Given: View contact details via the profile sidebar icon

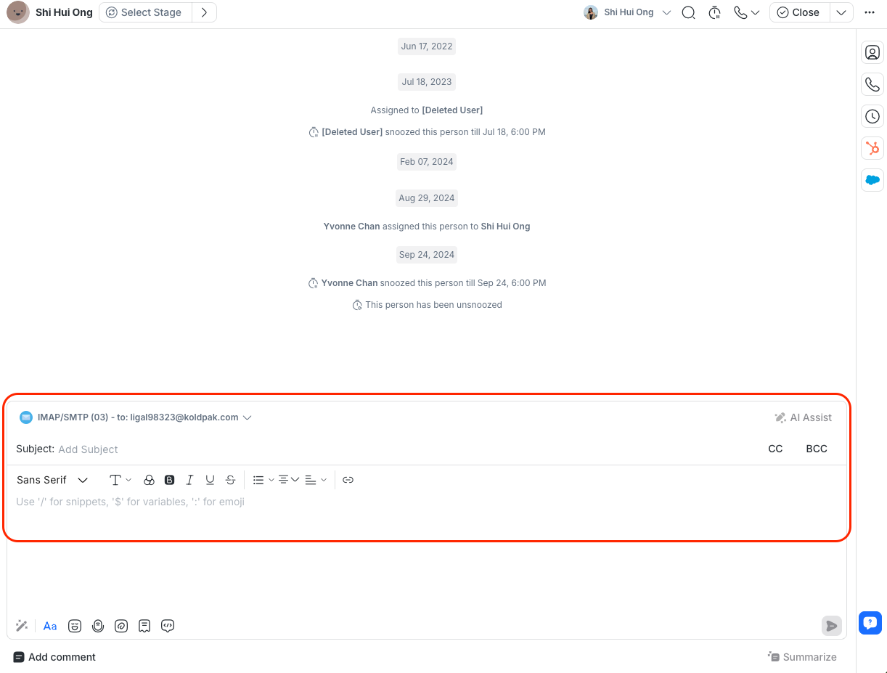Looking at the screenshot, I should [x=872, y=52].
